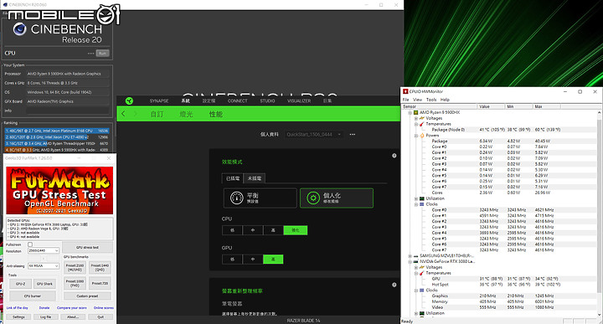603x324 pixels.
Task: Tick the FurMark Fullscreen checkbox
Action: 30,244
